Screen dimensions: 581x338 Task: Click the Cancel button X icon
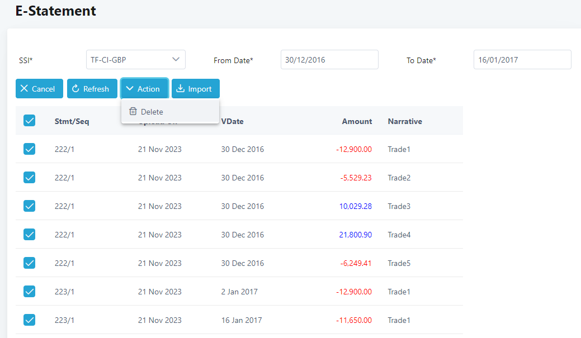point(24,89)
